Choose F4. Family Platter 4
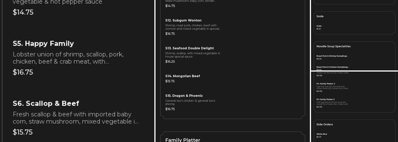The width and height of the screenshot is (398, 142). 326,84
